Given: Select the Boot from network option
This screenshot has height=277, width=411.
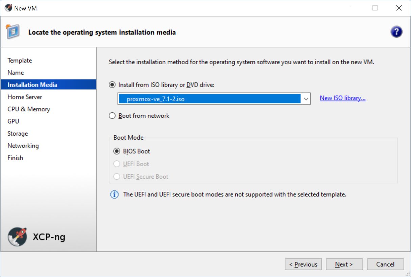Looking at the screenshot, I should click(112, 116).
